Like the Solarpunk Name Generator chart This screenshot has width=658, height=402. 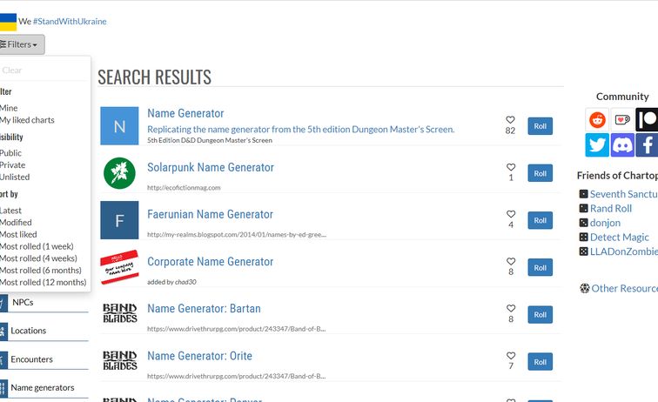[511, 167]
